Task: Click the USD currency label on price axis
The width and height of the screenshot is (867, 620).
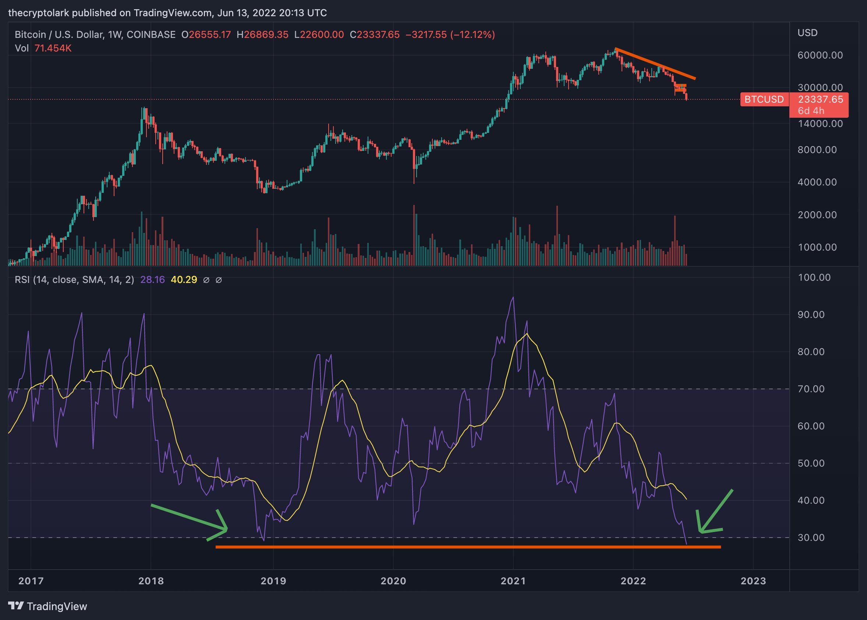Action: tap(807, 33)
